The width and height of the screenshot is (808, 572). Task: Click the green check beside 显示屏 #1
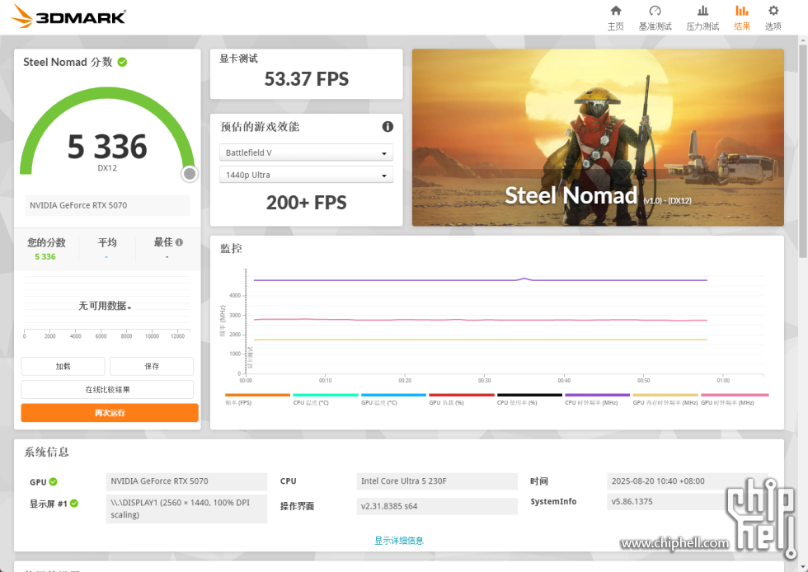[74, 504]
